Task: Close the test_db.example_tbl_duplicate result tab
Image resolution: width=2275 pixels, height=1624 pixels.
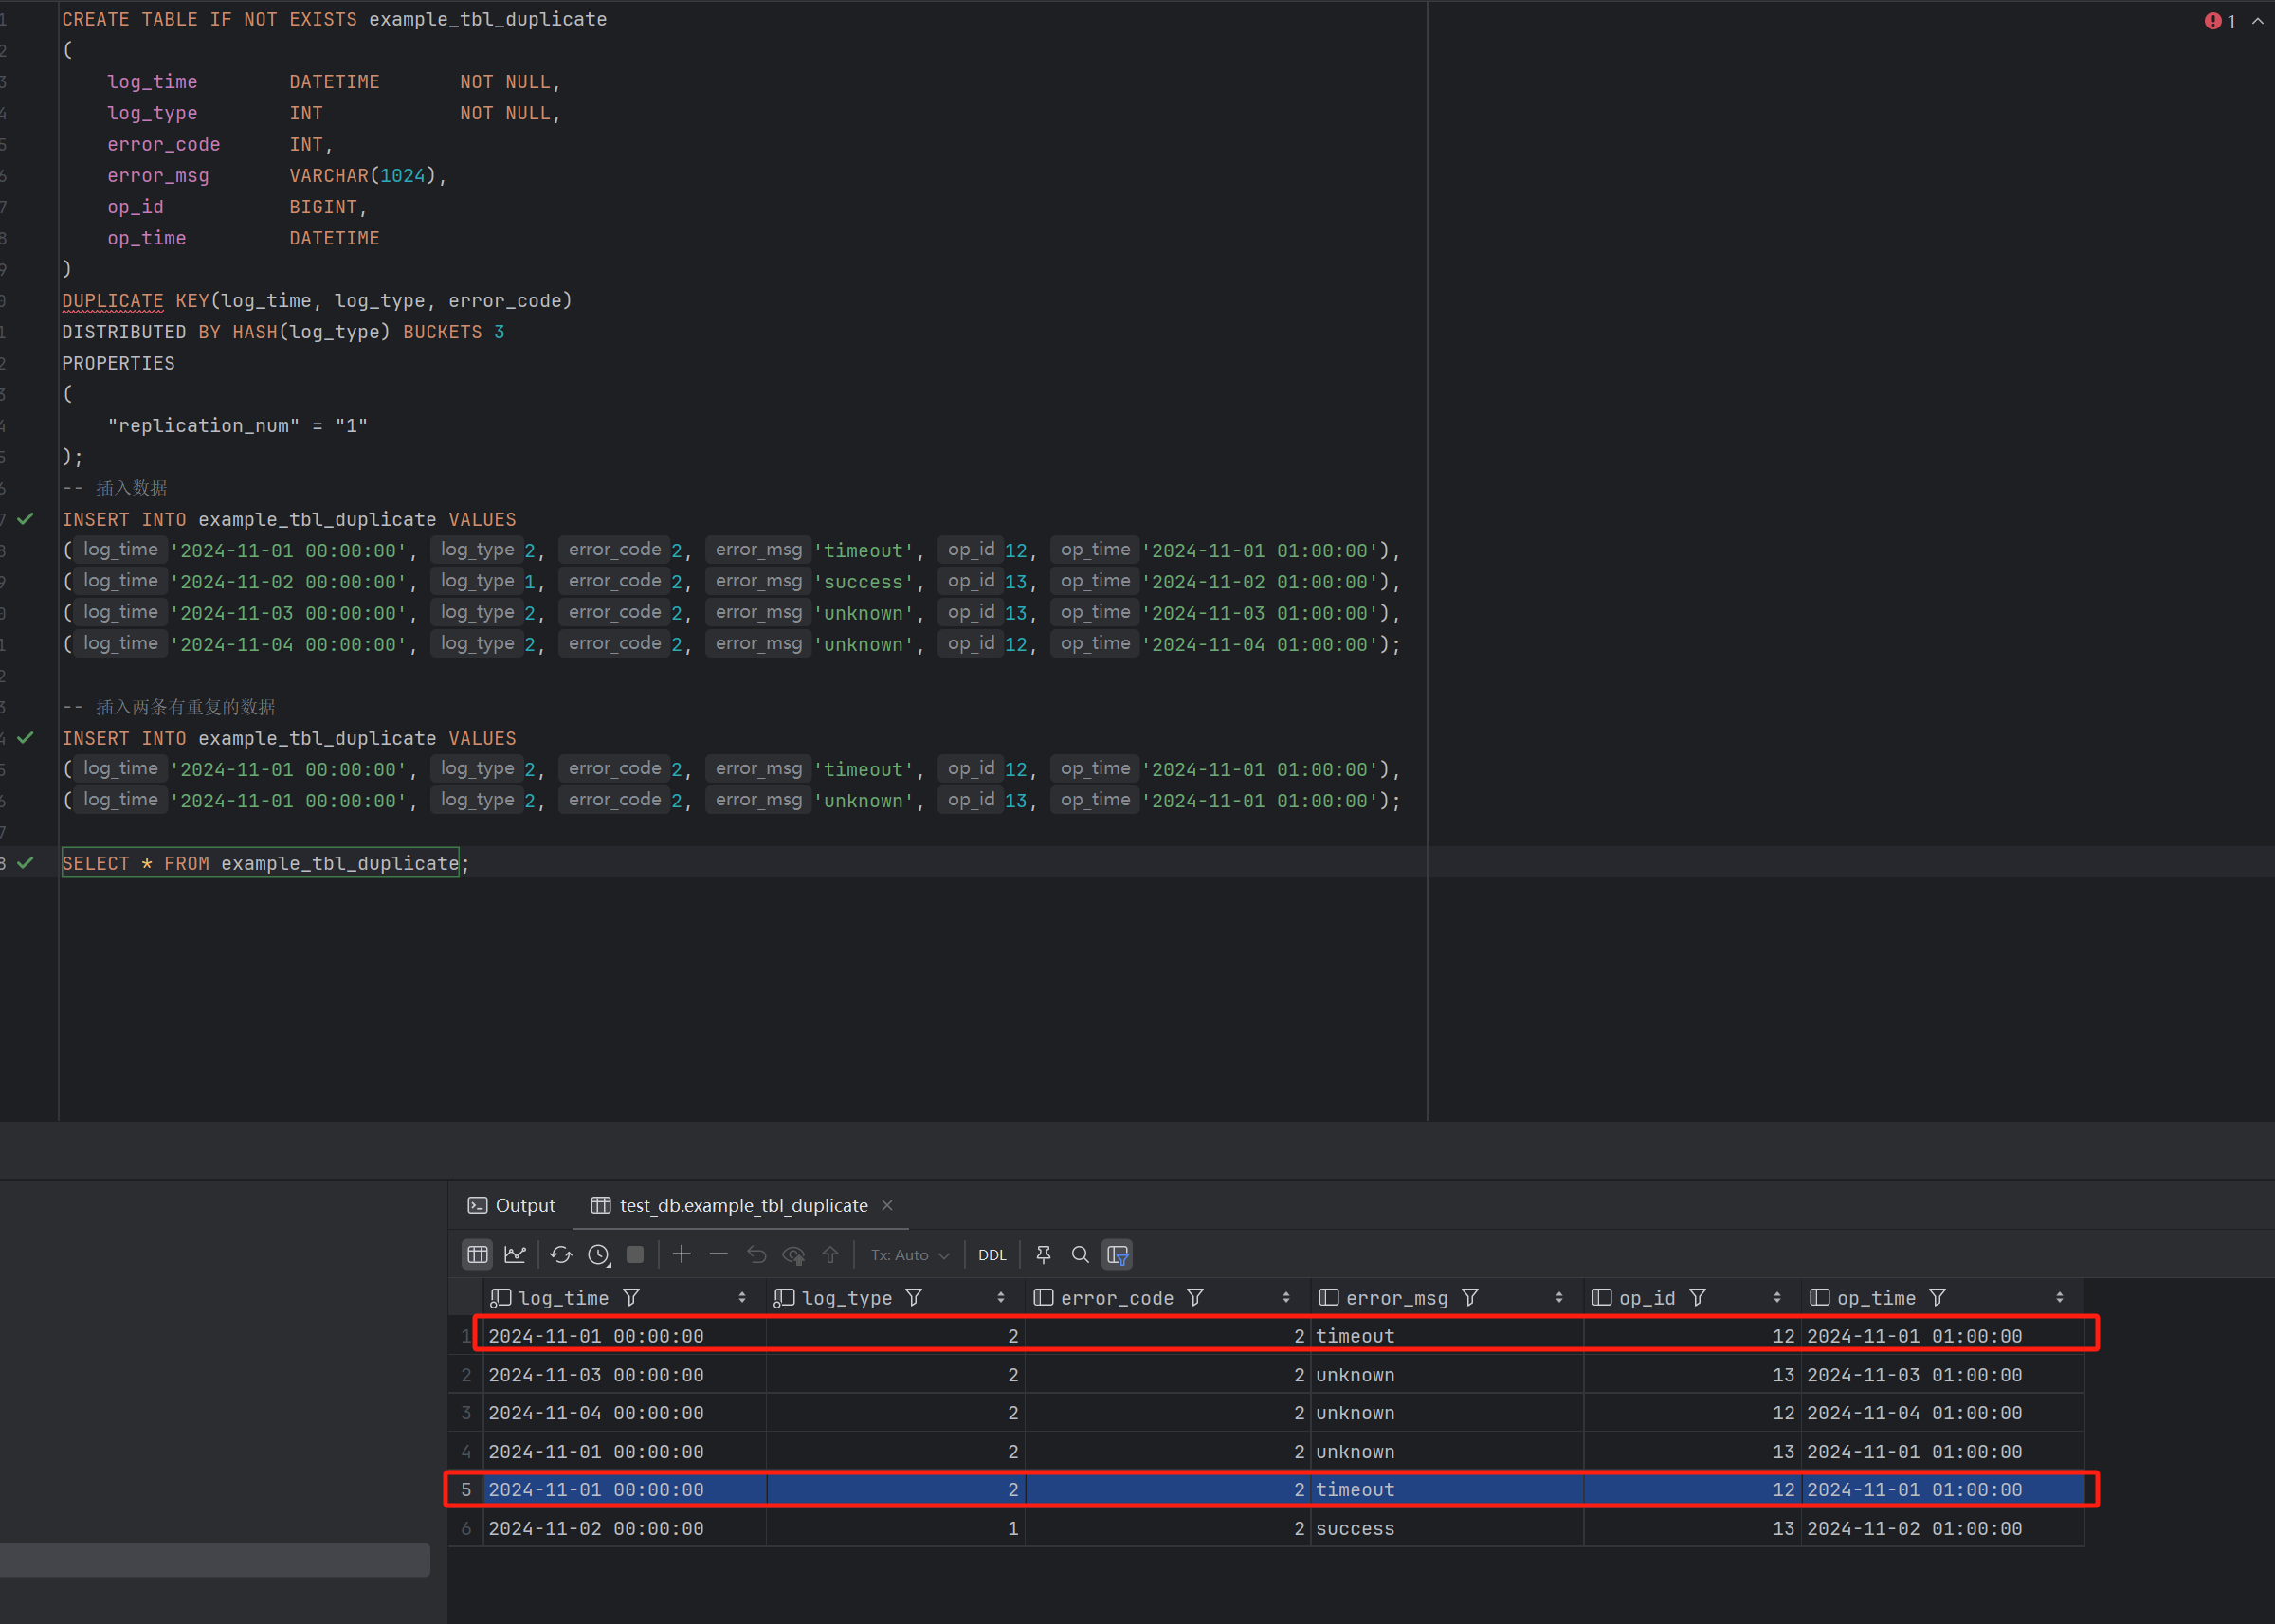Action: click(887, 1205)
